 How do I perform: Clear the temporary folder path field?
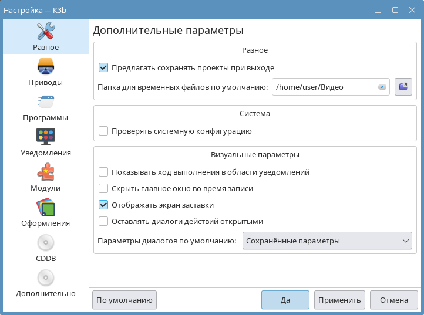tap(382, 87)
